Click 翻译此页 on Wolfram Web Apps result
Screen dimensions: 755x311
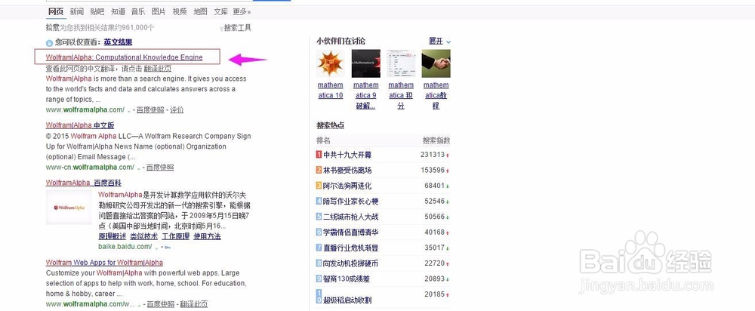coord(194,303)
